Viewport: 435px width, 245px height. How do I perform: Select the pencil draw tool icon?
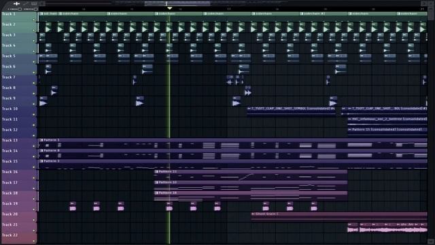click(26, 3)
